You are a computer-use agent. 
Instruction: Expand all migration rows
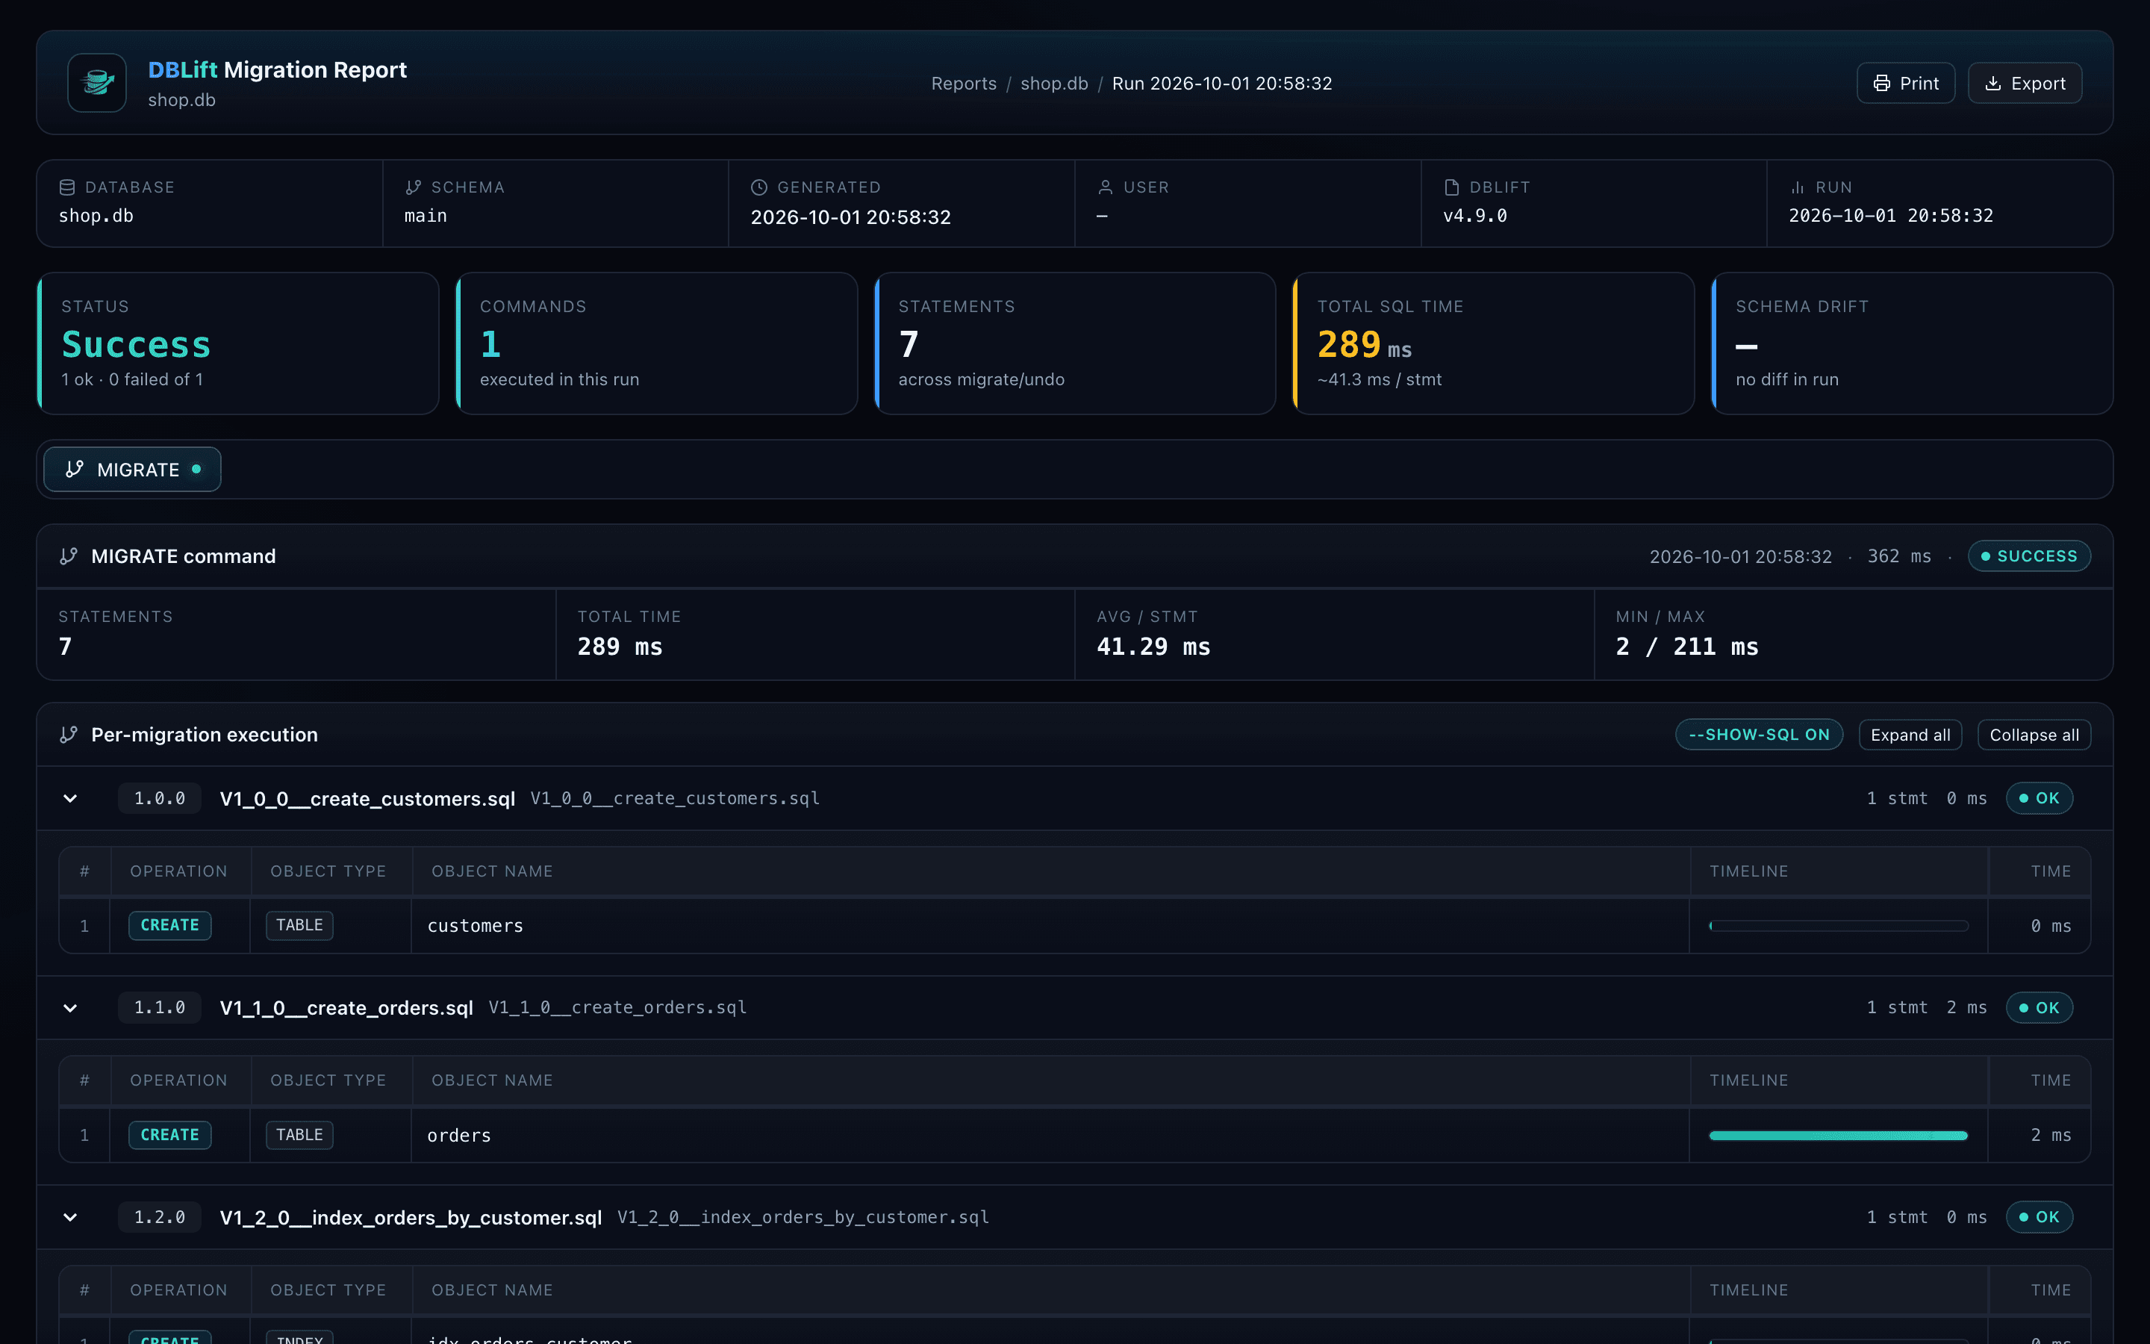tap(1910, 735)
